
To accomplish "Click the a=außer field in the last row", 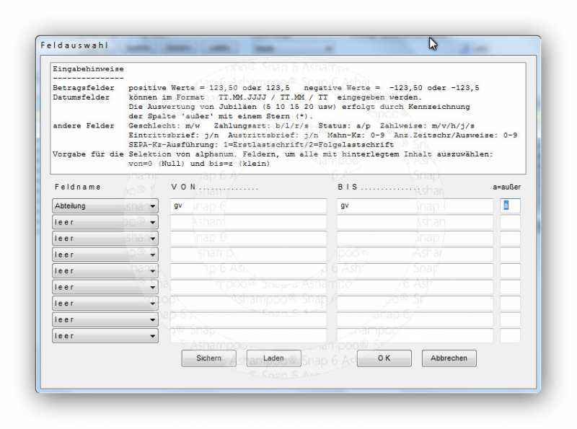I will point(510,336).
